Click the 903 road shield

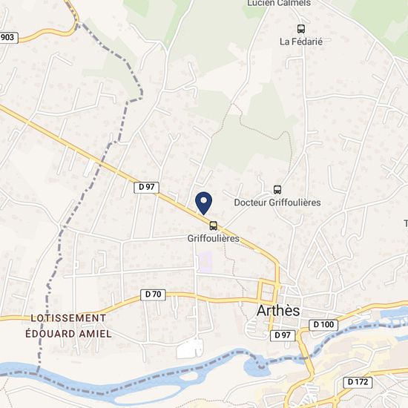[7, 38]
